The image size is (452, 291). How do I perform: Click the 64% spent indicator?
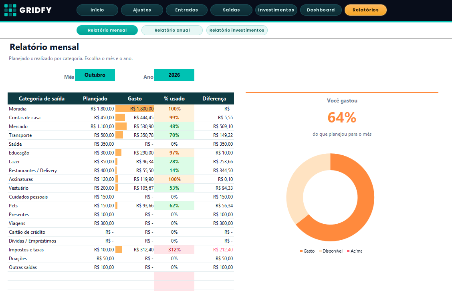coord(342,117)
